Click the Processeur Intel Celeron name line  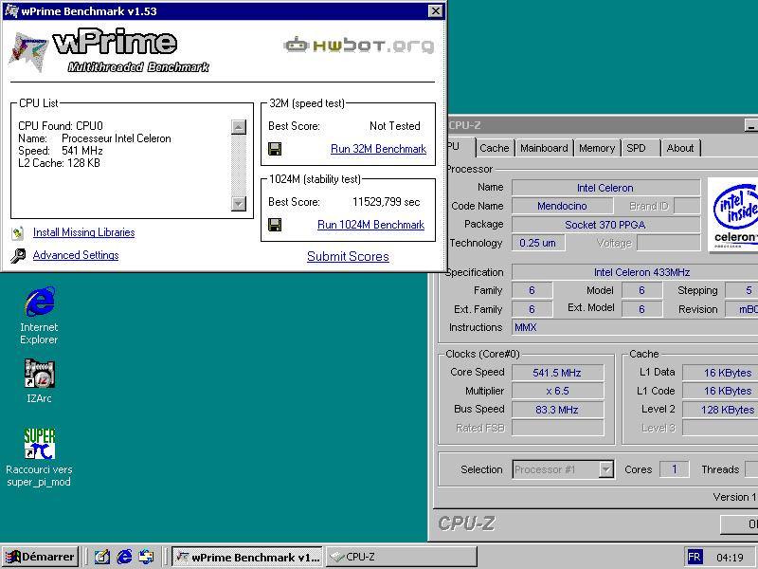95,138
